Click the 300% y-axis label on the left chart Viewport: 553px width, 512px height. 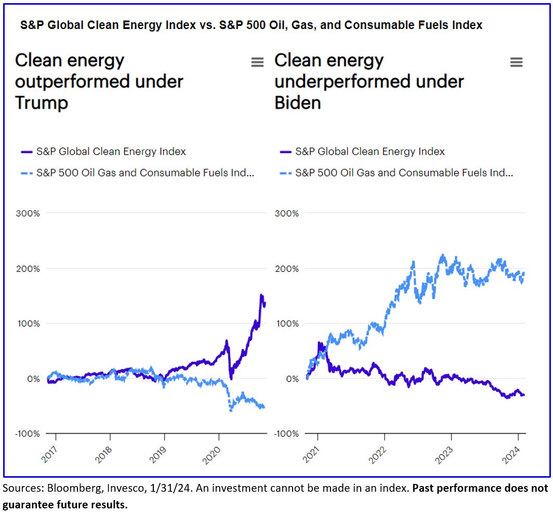click(31, 213)
